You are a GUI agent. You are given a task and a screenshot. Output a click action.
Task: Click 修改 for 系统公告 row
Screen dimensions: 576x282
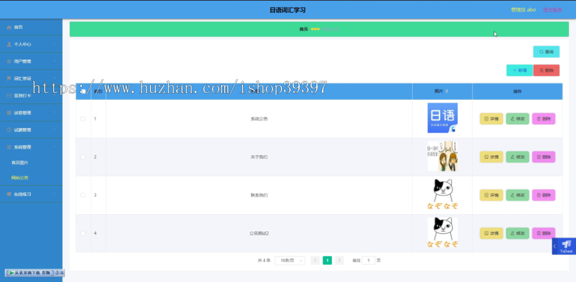[x=517, y=119]
